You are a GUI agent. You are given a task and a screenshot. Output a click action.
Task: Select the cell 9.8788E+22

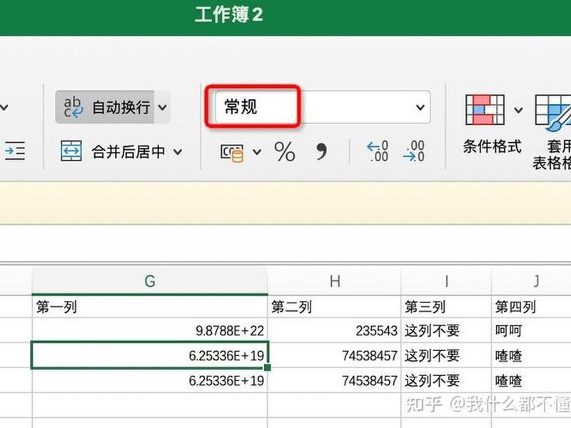[x=150, y=330]
